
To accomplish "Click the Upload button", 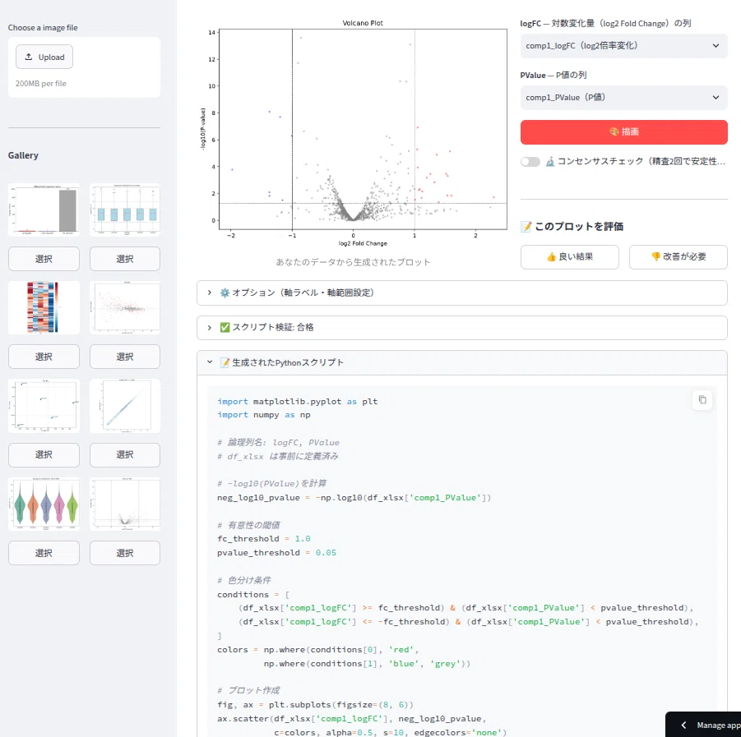I will pyautogui.click(x=44, y=58).
